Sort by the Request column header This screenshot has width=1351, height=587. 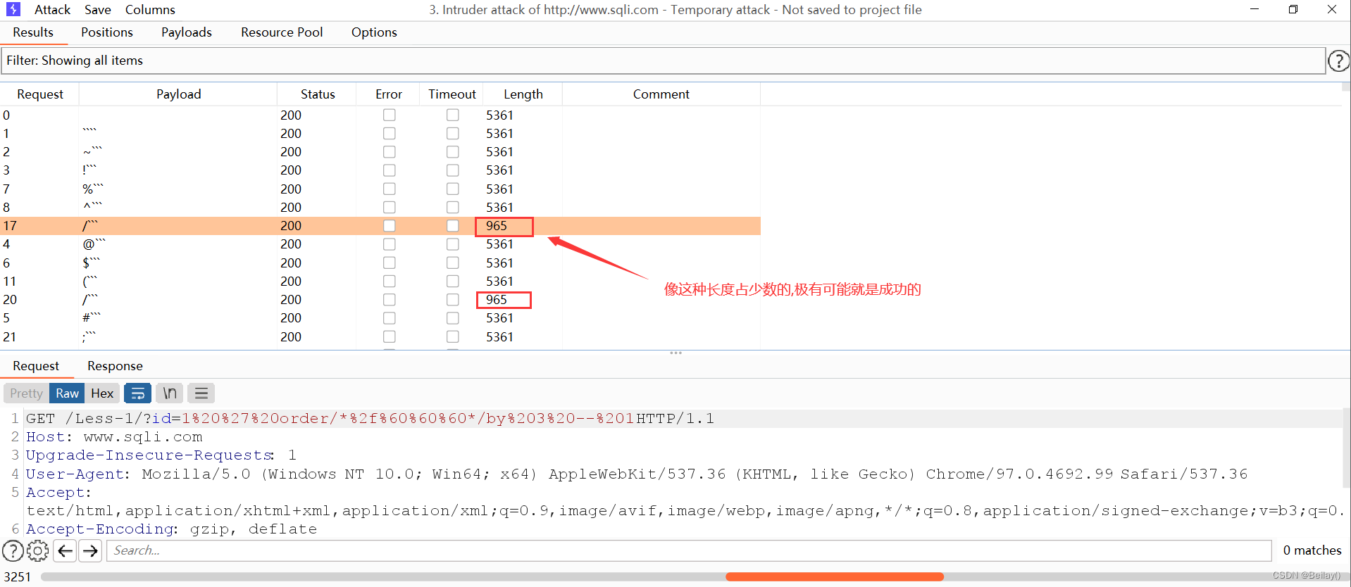[40, 94]
